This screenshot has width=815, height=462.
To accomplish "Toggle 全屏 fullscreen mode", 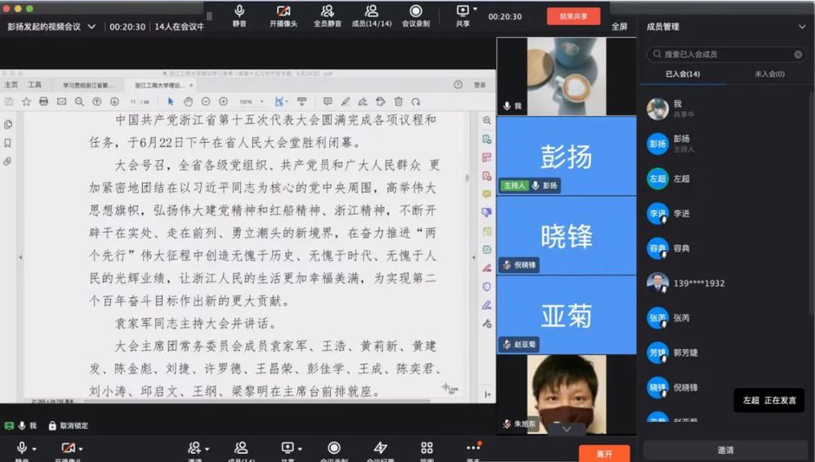I will coord(620,27).
